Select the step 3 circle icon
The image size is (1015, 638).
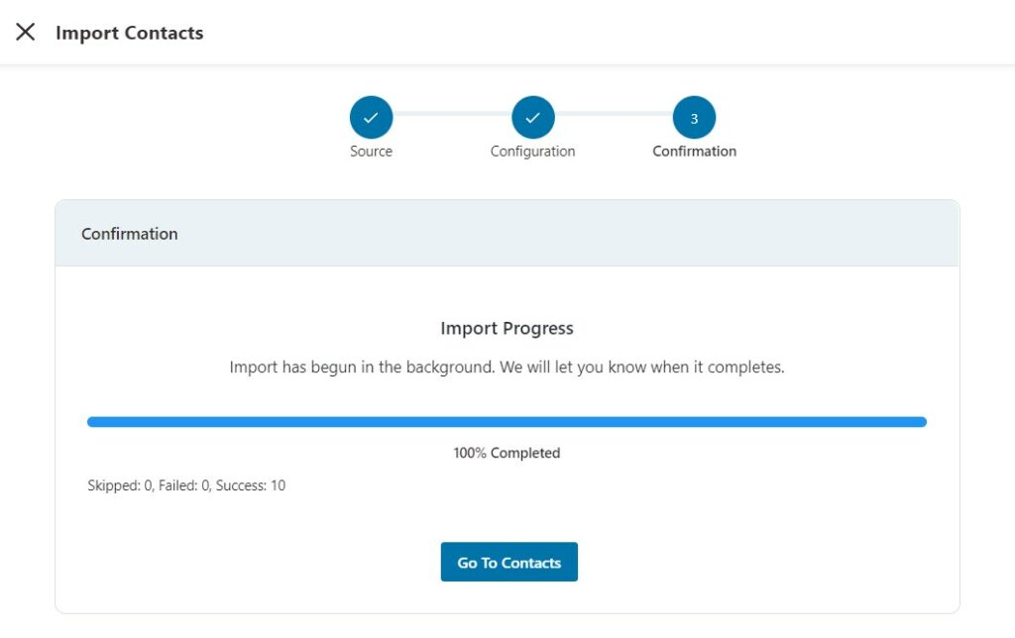click(x=694, y=117)
